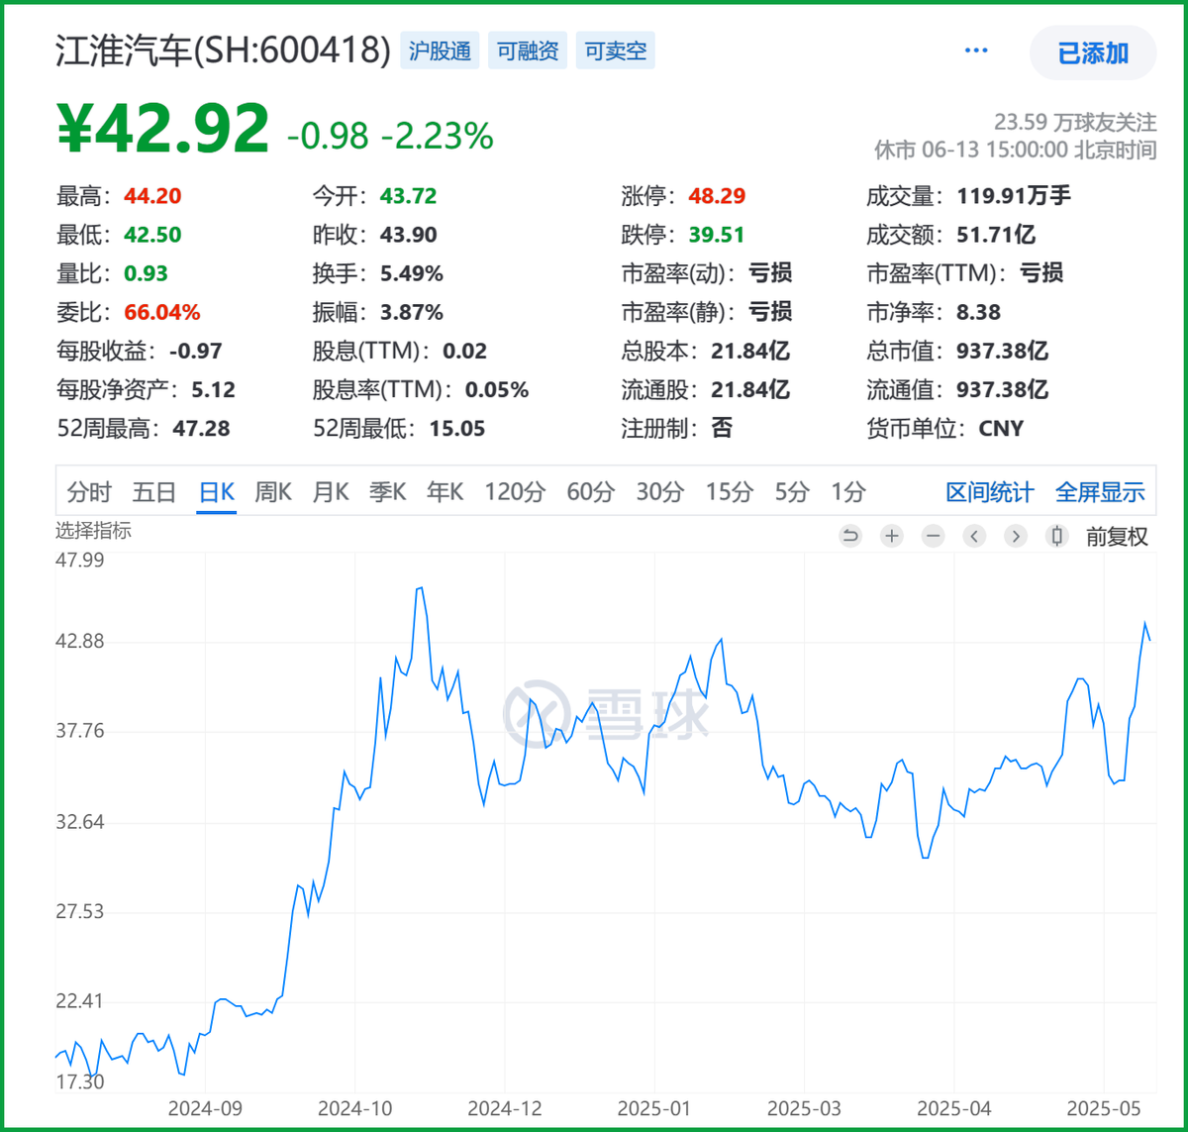Click the 股息率(TTM) value 0.05%
The width and height of the screenshot is (1188, 1132).
497,389
